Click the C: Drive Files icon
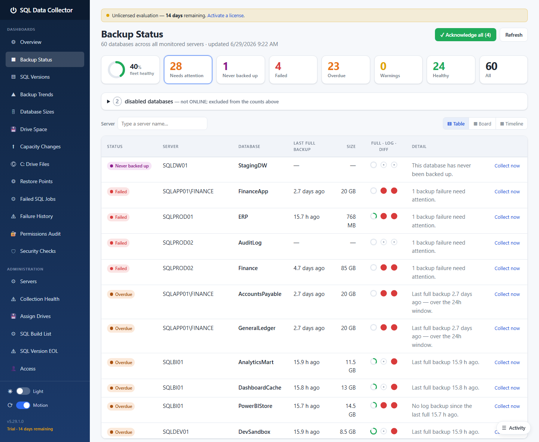539x442 pixels. coord(13,164)
